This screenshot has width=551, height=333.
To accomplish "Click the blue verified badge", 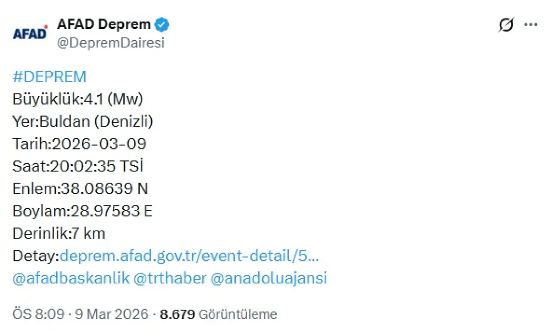I will 162,25.
